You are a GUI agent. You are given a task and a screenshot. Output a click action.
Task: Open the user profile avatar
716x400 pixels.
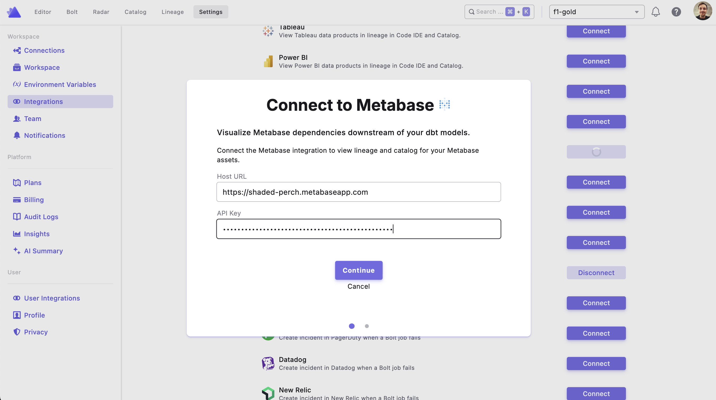[702, 11]
